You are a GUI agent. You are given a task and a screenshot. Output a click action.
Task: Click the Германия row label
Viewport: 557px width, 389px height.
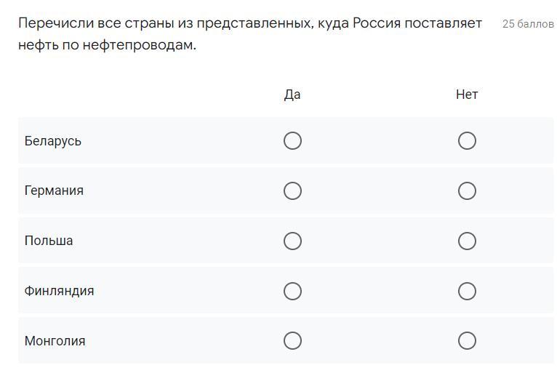pos(54,191)
